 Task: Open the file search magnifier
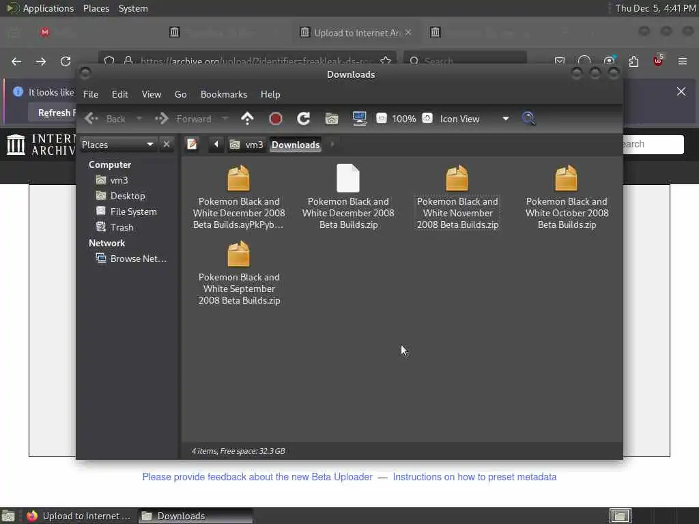point(529,119)
